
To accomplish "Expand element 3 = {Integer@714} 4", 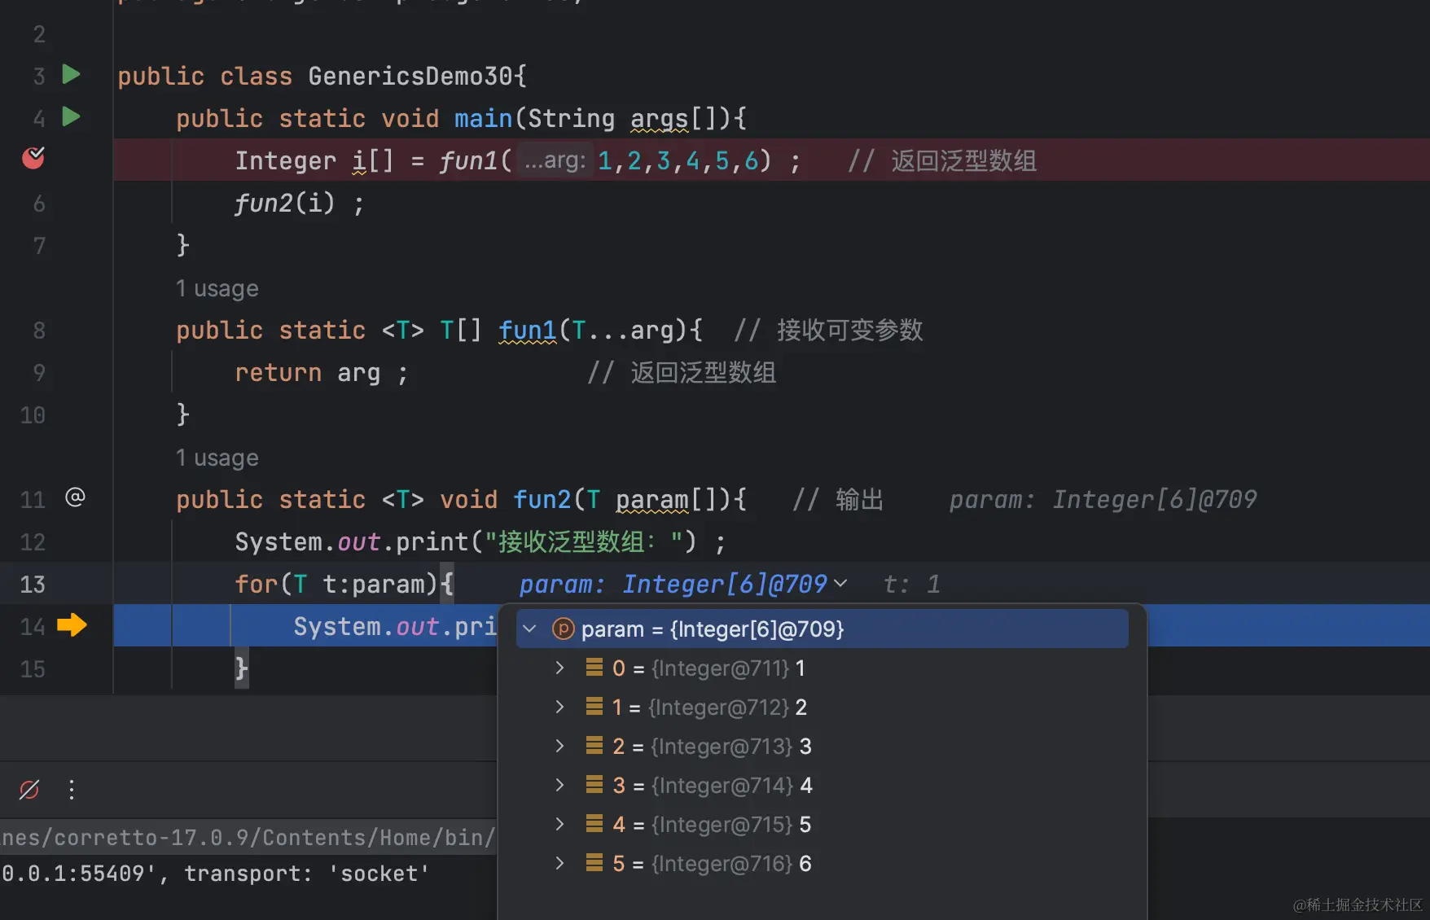I will click(559, 785).
